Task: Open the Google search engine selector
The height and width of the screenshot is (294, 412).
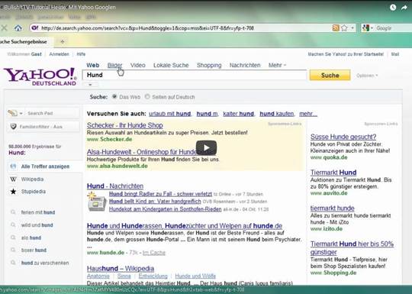Action: tap(367, 28)
